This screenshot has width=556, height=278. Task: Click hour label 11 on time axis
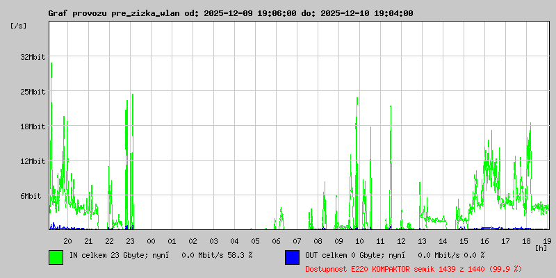pyautogui.click(x=380, y=241)
